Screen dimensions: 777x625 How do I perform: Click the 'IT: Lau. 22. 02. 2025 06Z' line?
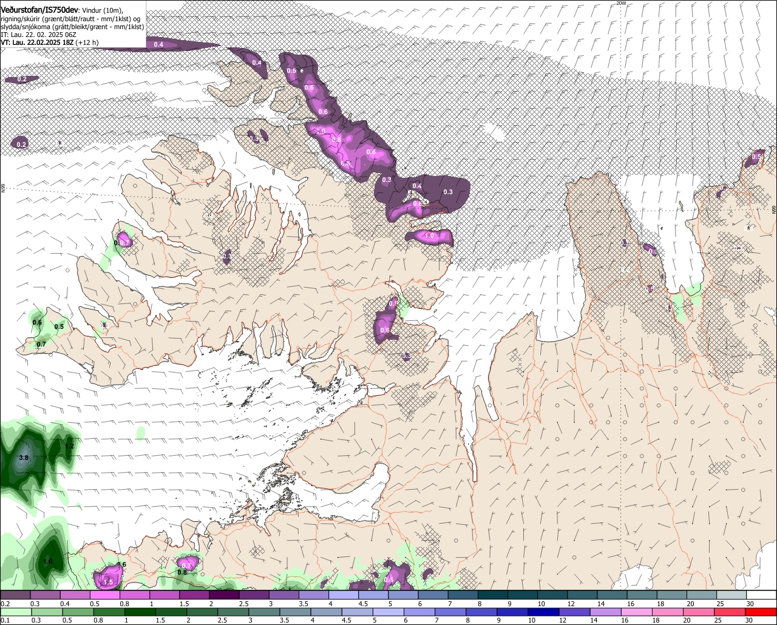coord(38,35)
